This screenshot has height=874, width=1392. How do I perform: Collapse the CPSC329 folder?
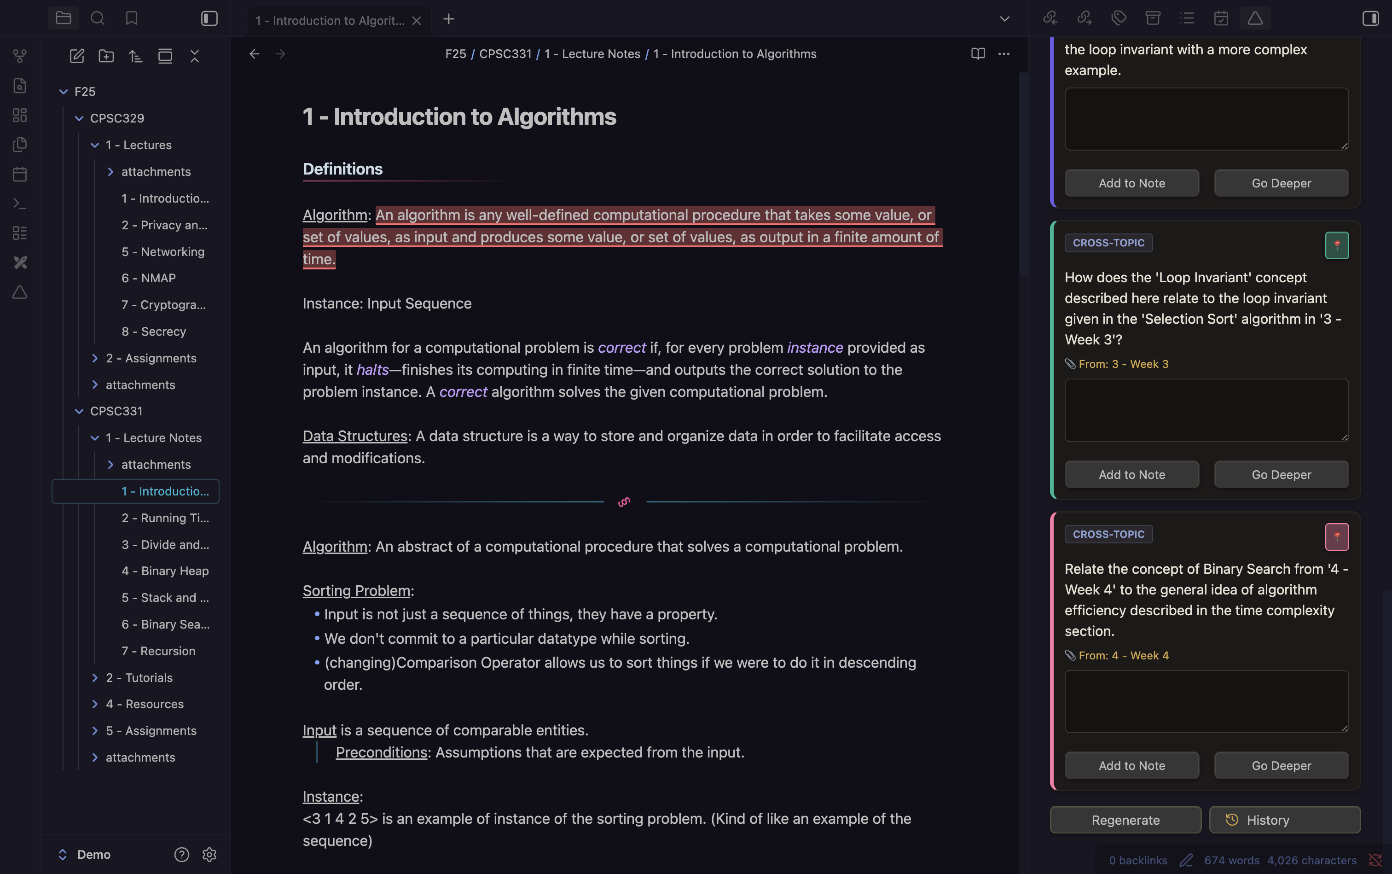pyautogui.click(x=79, y=118)
